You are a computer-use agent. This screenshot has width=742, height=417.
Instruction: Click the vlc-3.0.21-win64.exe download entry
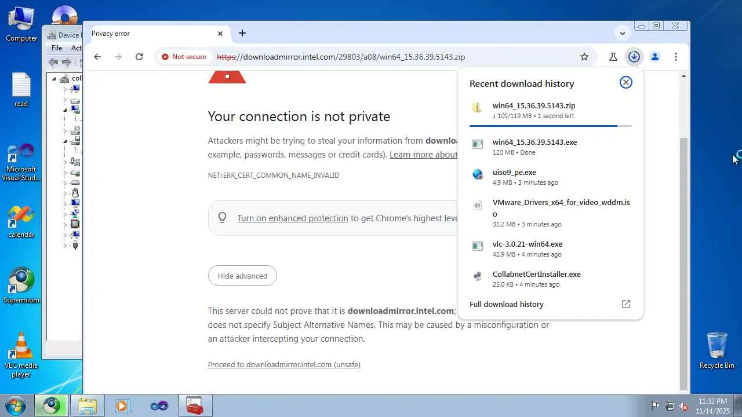click(x=550, y=249)
